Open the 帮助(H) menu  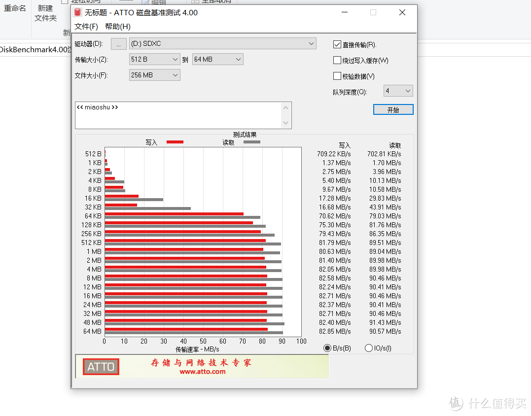click(117, 27)
